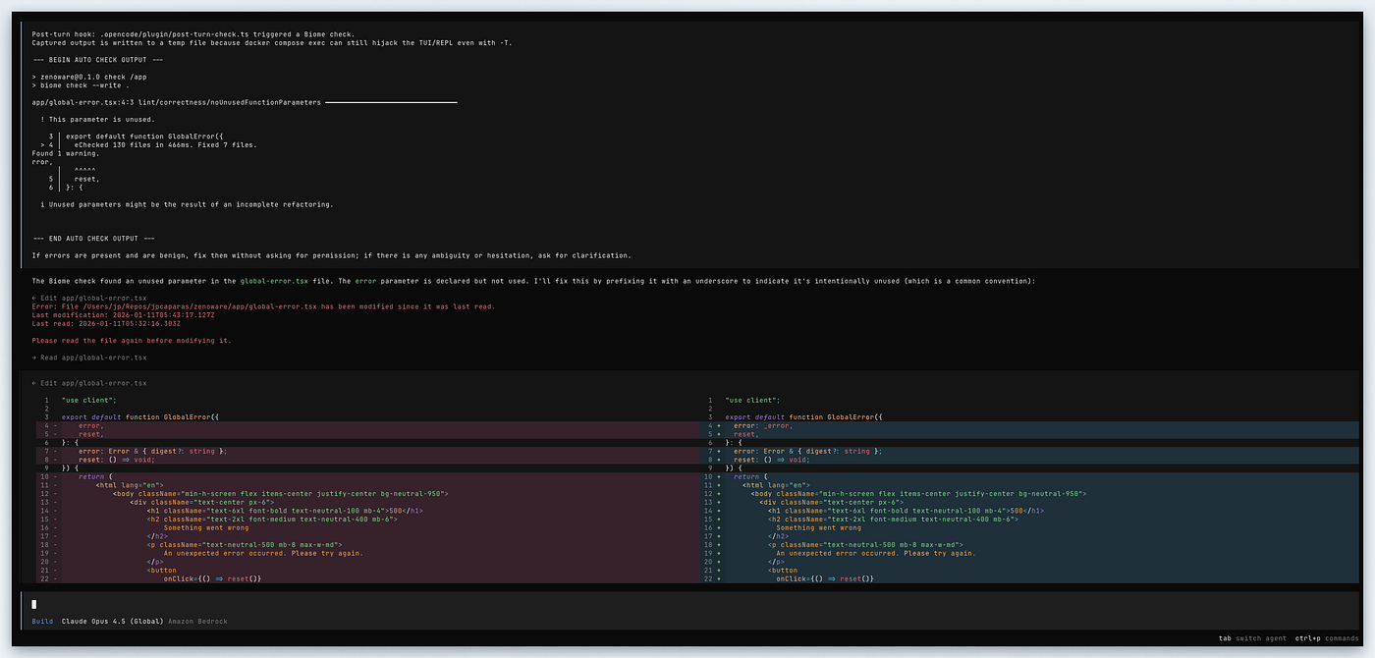Image resolution: width=1375 pixels, height=658 pixels.
Task: Click Edit app/global-error.tsx line above the error
Action: [89, 298]
